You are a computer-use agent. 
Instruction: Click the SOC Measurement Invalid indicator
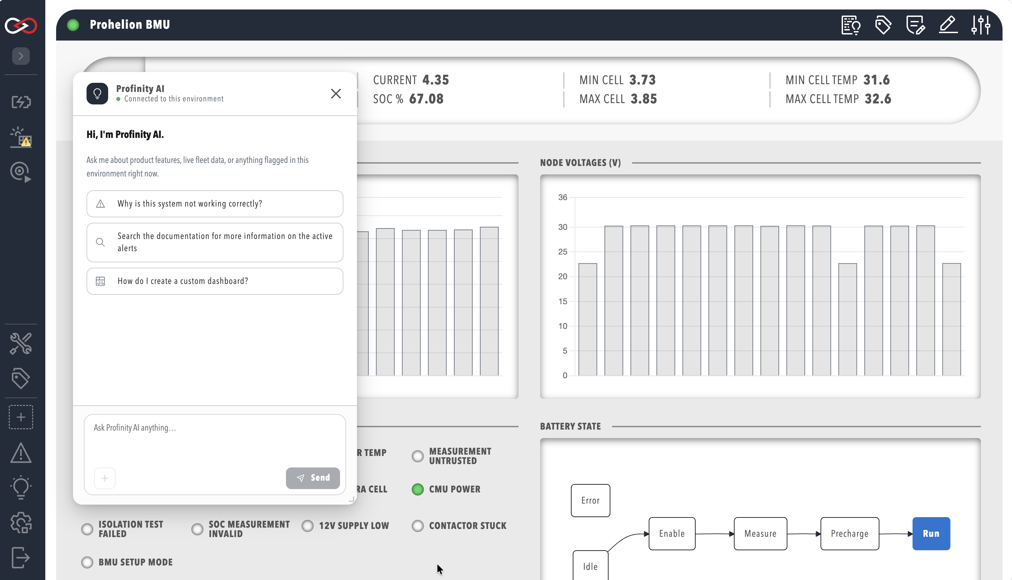[197, 529]
